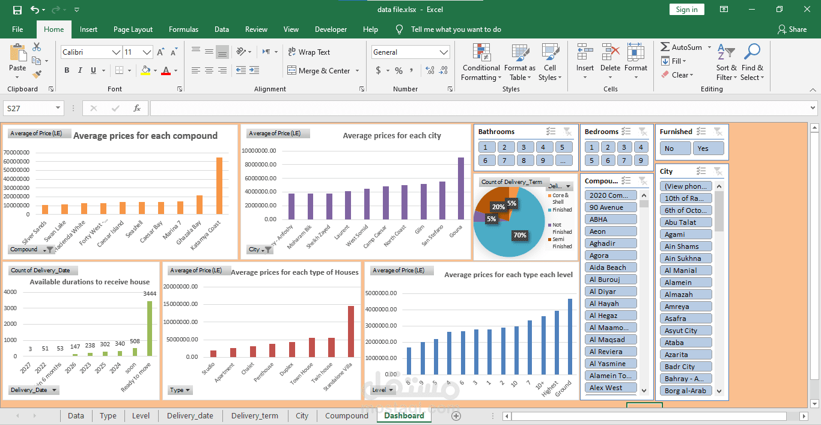Open Find & Select
This screenshot has height=425, width=821.
(752, 63)
